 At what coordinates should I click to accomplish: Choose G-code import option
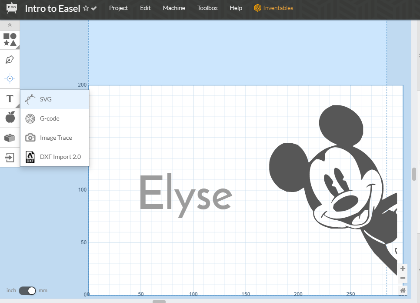coord(55,118)
